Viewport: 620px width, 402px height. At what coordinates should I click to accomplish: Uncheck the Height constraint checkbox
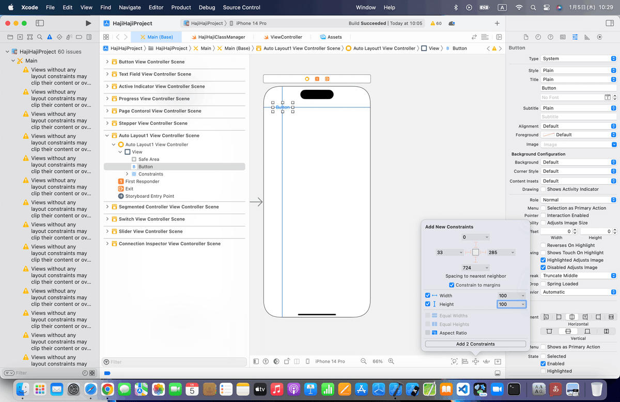click(x=428, y=304)
